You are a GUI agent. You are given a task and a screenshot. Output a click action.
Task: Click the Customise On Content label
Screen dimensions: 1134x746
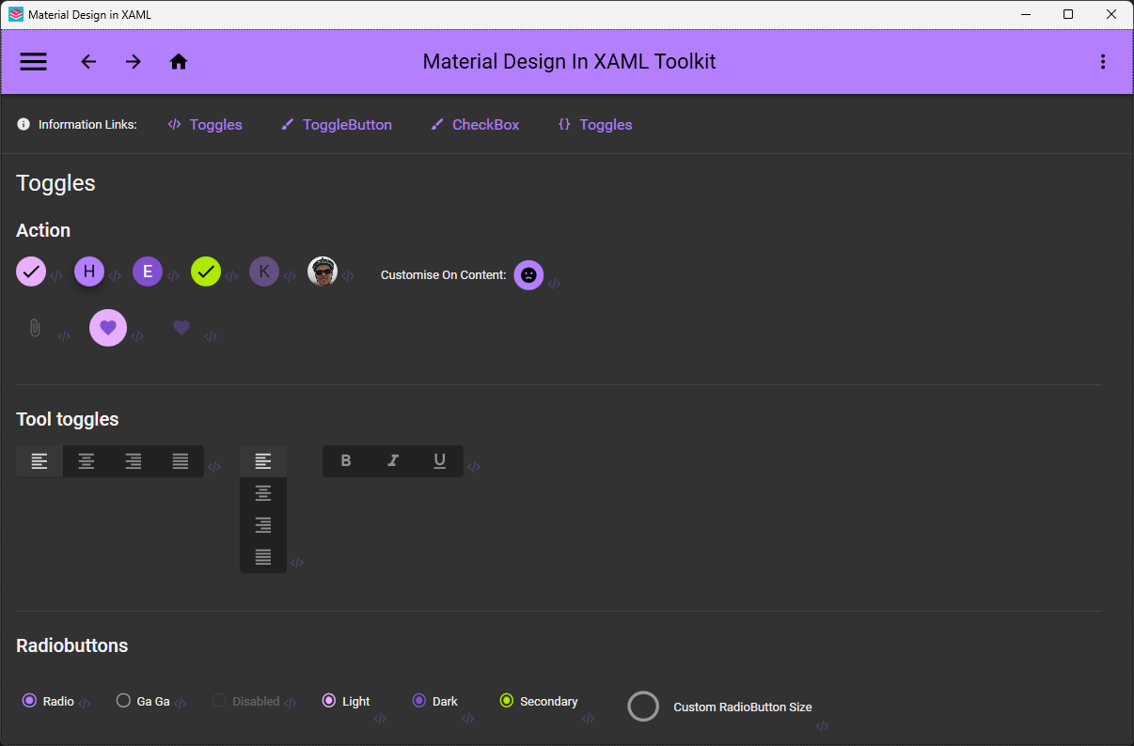click(444, 275)
